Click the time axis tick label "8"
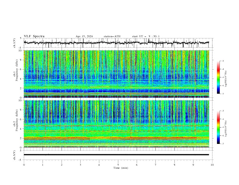The image size is (239, 185). [174, 165]
